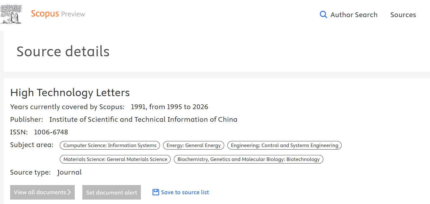The image size is (430, 204).
Task: Click the High Technology Letters title
Action: click(x=70, y=93)
